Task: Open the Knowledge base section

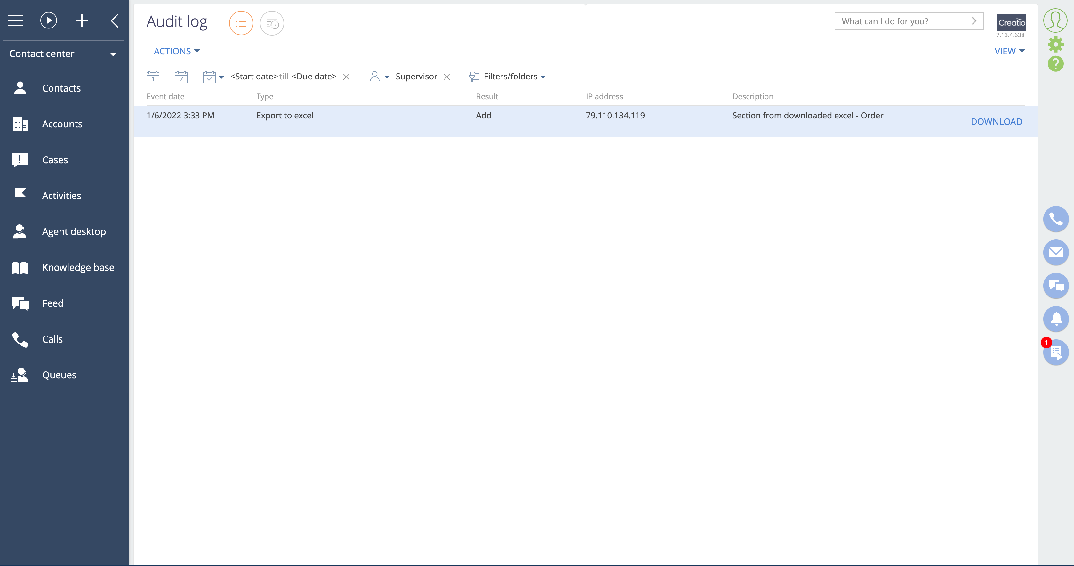Action: [x=78, y=267]
